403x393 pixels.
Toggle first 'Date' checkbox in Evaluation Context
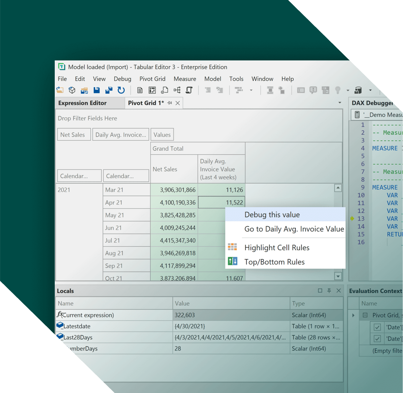[x=377, y=327]
